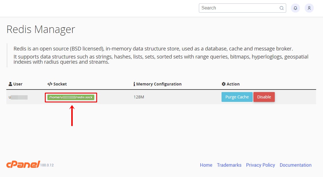Click the User column person icon

[x=10, y=84]
